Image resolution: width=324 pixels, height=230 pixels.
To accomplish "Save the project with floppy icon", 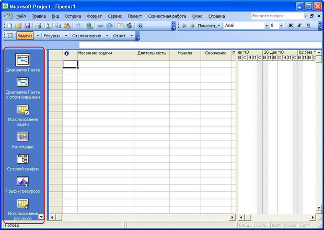I will (x=27, y=26).
